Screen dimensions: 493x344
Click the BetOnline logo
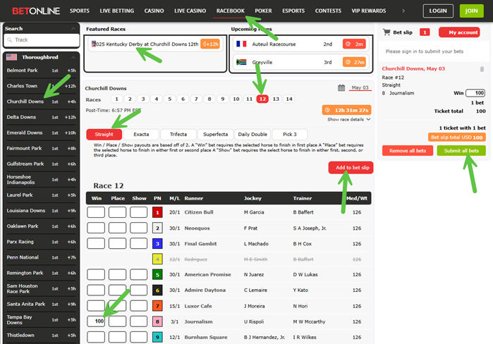coord(31,11)
